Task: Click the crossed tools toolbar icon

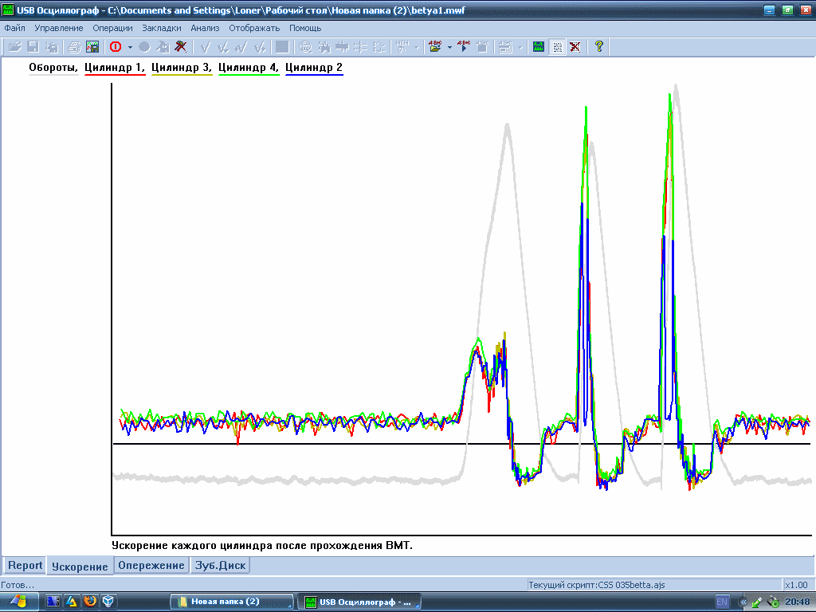Action: tap(181, 47)
